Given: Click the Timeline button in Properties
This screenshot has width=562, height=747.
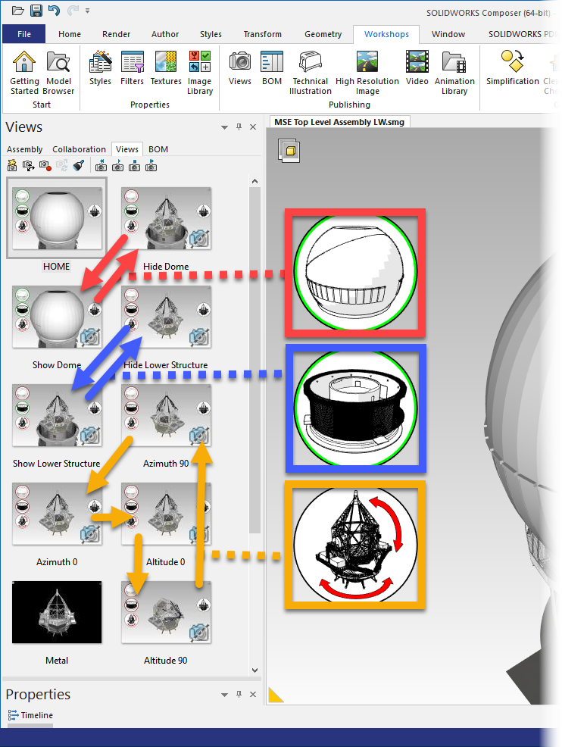Looking at the screenshot, I should coord(30,715).
